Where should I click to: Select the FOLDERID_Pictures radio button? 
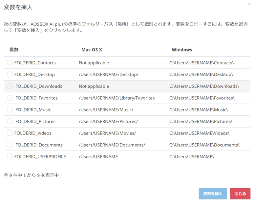(10, 121)
